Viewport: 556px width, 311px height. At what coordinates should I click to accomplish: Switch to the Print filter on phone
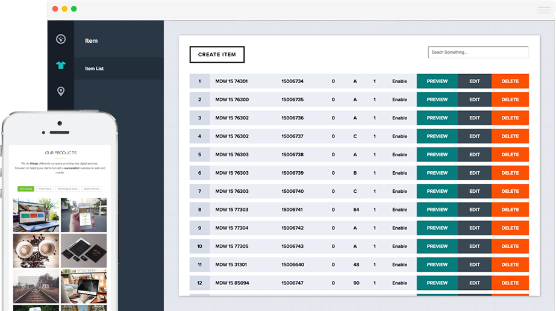pyautogui.click(x=45, y=189)
